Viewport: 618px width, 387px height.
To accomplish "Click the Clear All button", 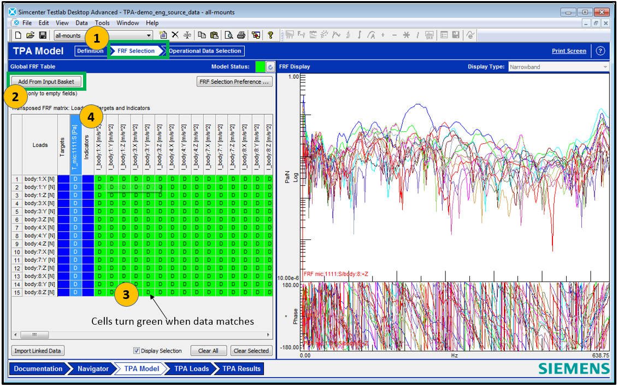I will (208, 351).
